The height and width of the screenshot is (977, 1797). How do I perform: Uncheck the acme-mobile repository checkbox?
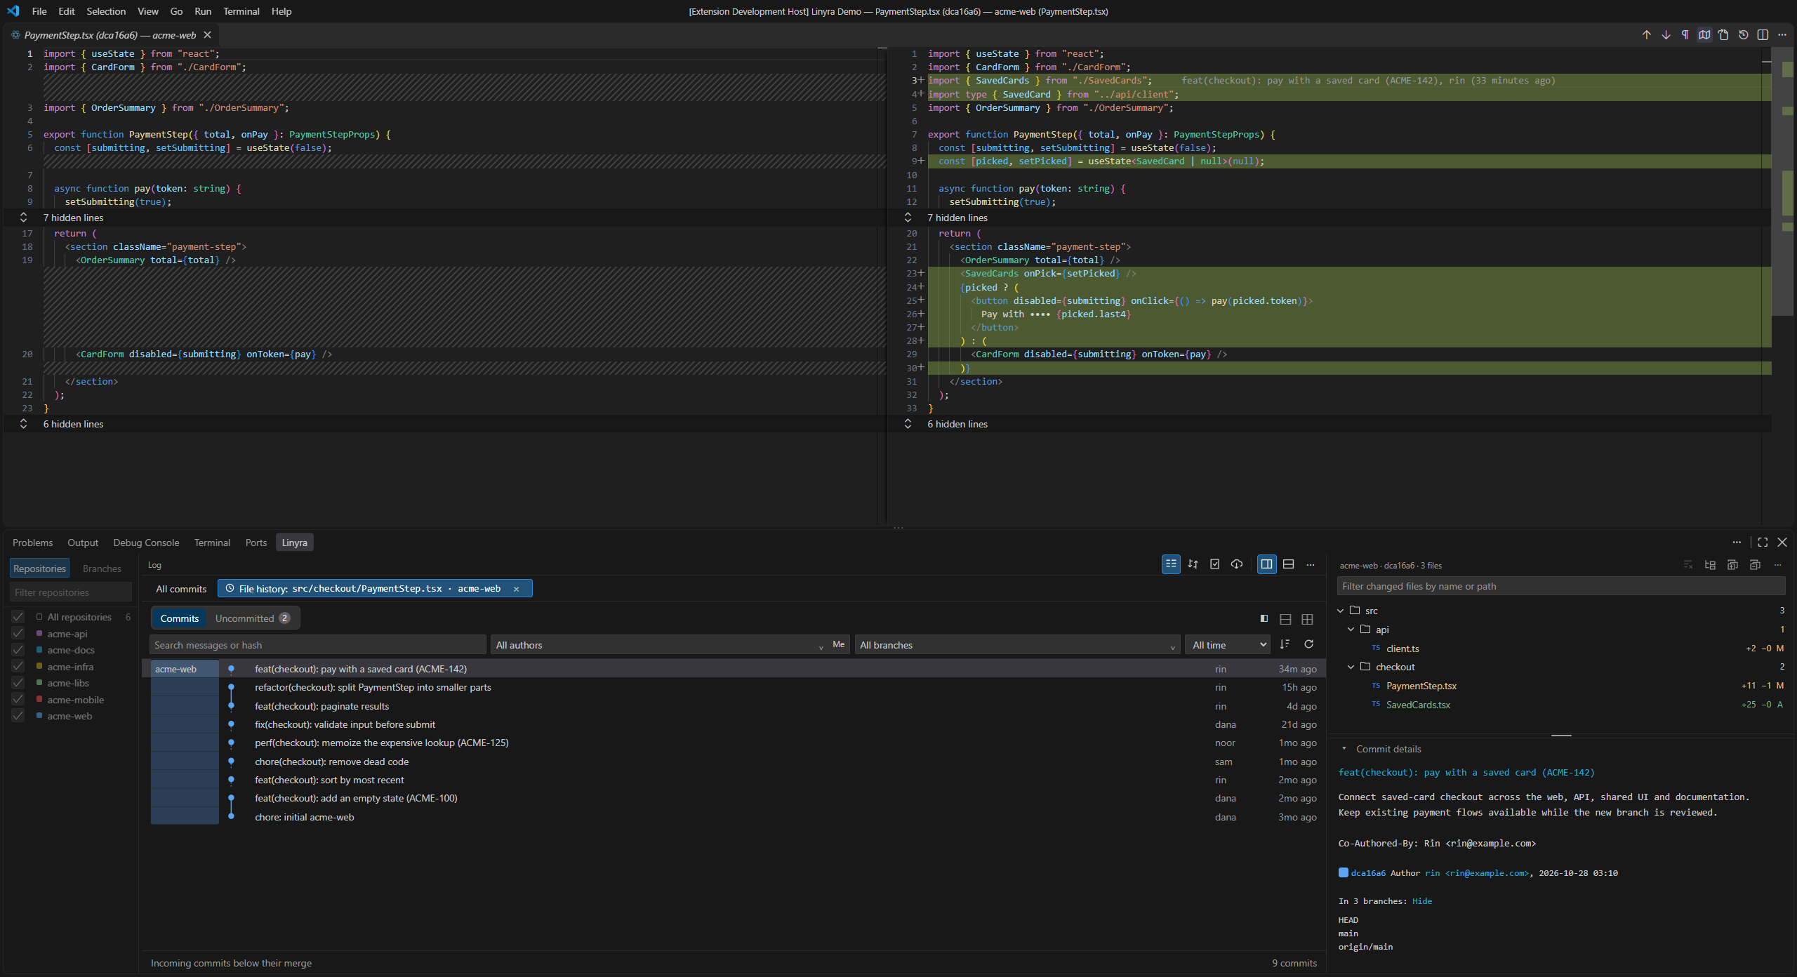[x=18, y=700]
